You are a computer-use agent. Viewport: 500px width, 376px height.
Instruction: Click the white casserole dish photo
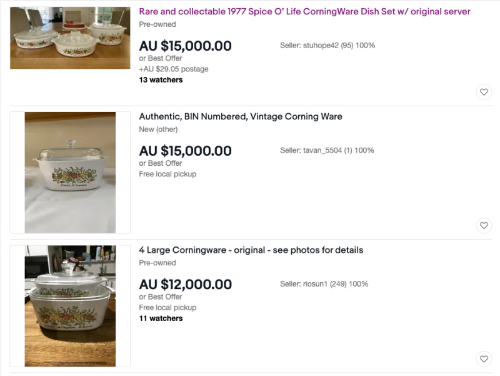click(70, 172)
